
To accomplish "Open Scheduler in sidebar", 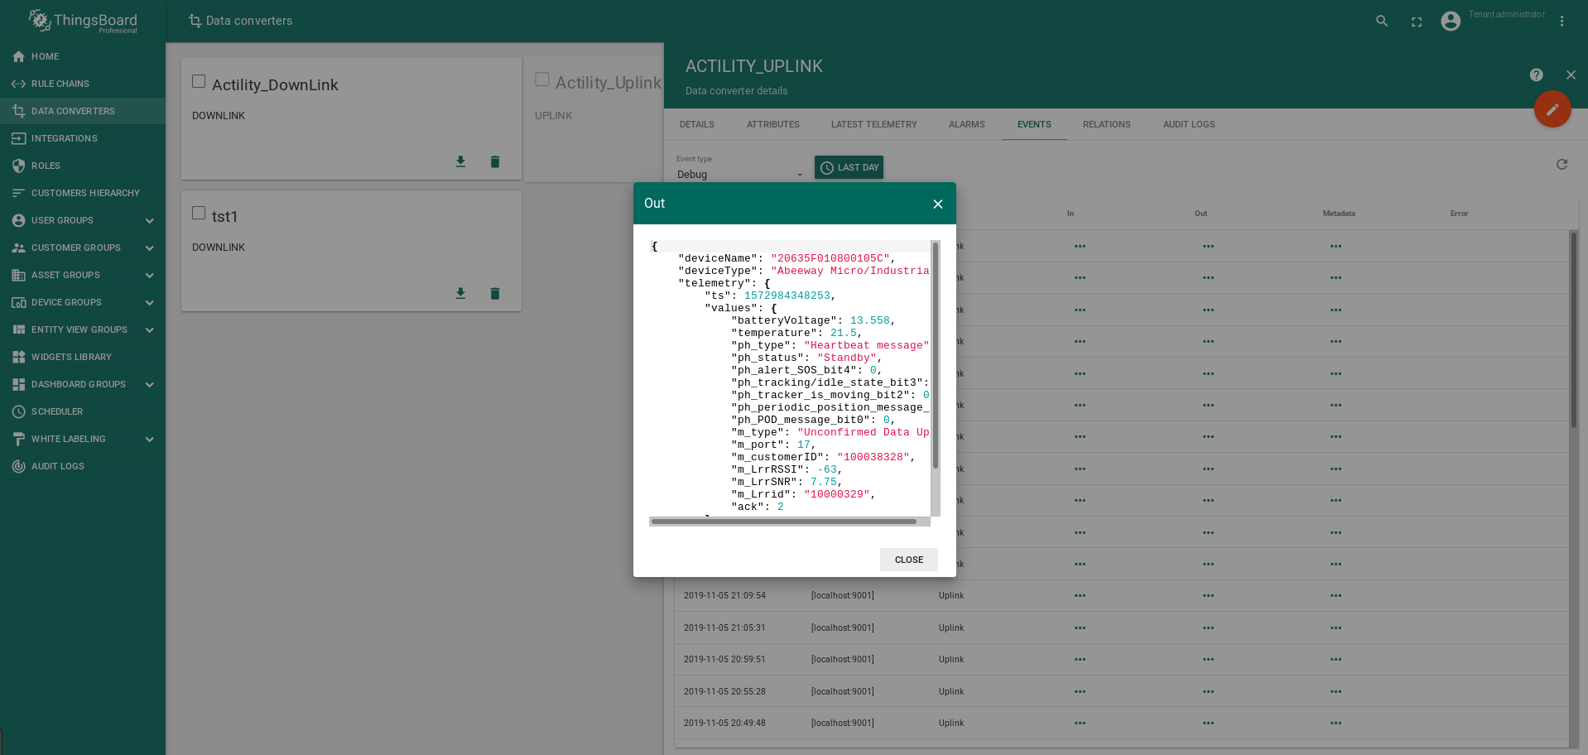I will pyautogui.click(x=83, y=411).
